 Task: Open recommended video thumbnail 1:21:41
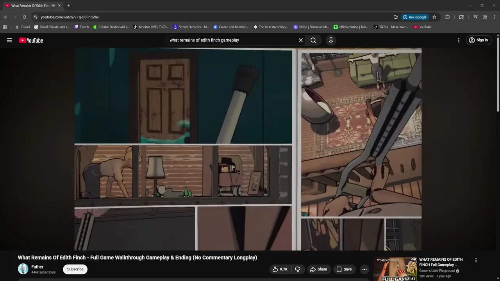click(x=395, y=269)
